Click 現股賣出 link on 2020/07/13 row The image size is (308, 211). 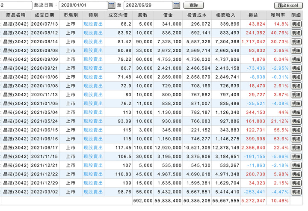click(93, 24)
